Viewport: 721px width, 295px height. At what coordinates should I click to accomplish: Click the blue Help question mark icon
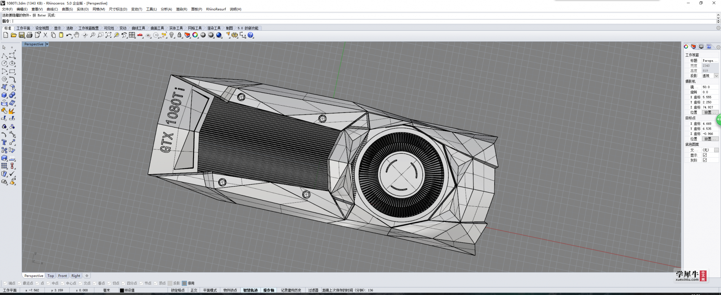(251, 35)
